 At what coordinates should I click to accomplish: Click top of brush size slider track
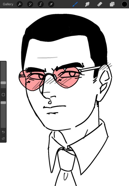coord(3,63)
